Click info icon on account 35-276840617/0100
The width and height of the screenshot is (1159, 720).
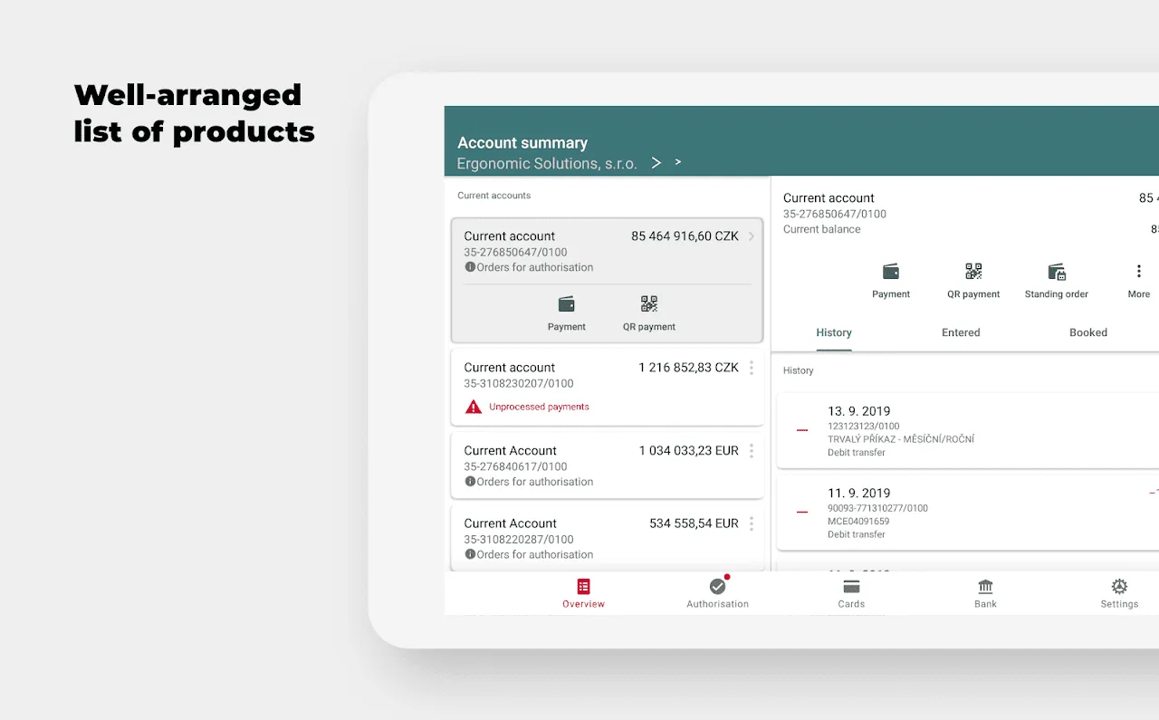[470, 482]
